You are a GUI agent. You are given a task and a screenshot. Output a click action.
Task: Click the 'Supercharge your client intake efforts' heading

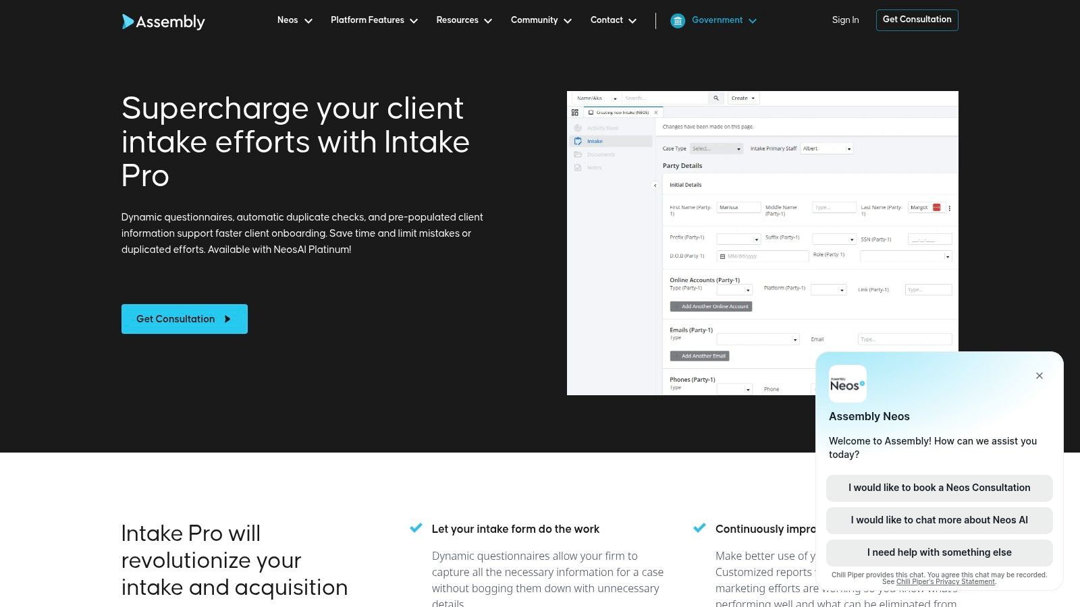point(296,142)
